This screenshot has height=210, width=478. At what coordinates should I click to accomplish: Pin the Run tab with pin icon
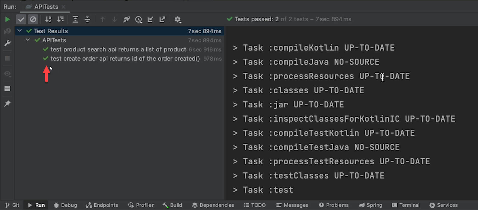point(7,104)
